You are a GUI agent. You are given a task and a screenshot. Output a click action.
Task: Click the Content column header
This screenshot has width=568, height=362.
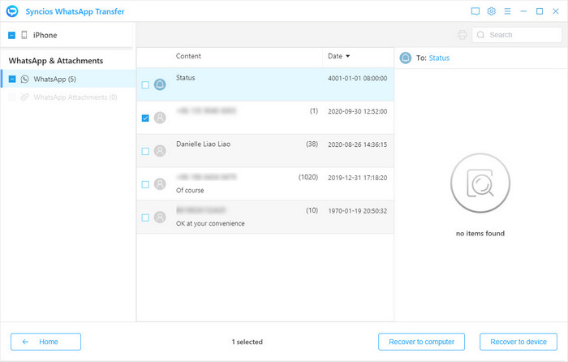click(x=188, y=56)
